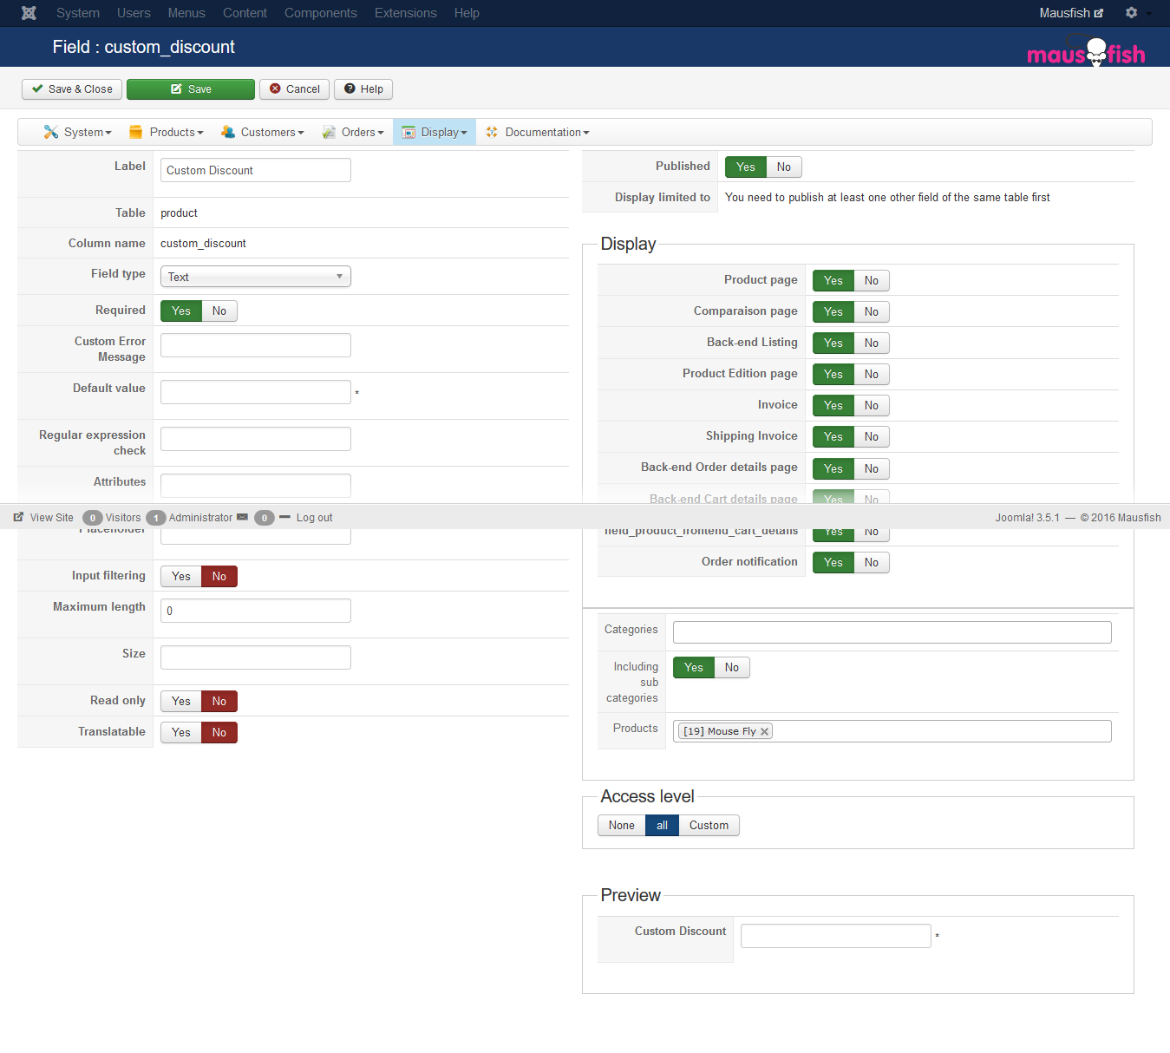
Task: Click the Customers people icon
Action: (x=227, y=132)
